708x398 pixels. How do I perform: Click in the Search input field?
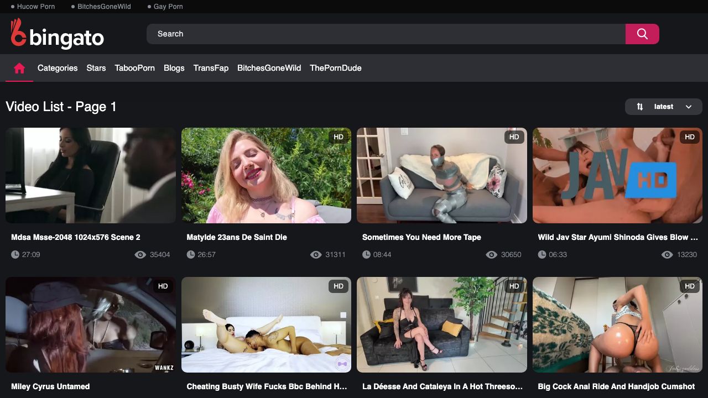(386, 34)
